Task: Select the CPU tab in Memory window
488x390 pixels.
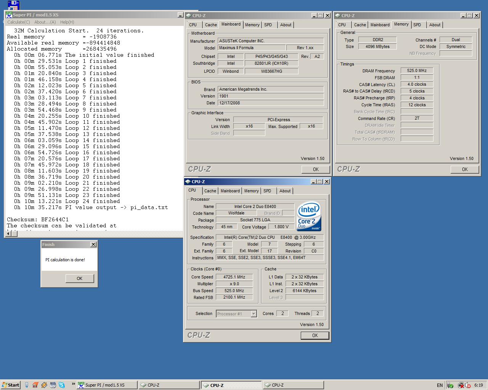Action: (x=342, y=25)
